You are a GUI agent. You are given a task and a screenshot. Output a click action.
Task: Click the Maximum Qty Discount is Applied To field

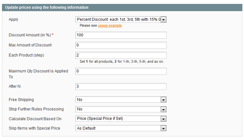pyautogui.click(x=121, y=71)
